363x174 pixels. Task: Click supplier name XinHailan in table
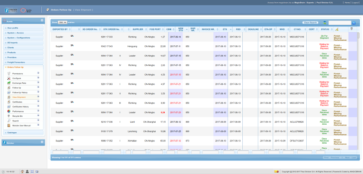pos(132,141)
